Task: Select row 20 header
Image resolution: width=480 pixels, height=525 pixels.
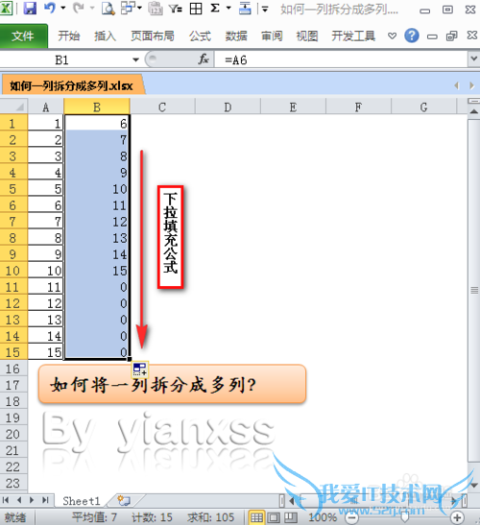Action: (13, 434)
